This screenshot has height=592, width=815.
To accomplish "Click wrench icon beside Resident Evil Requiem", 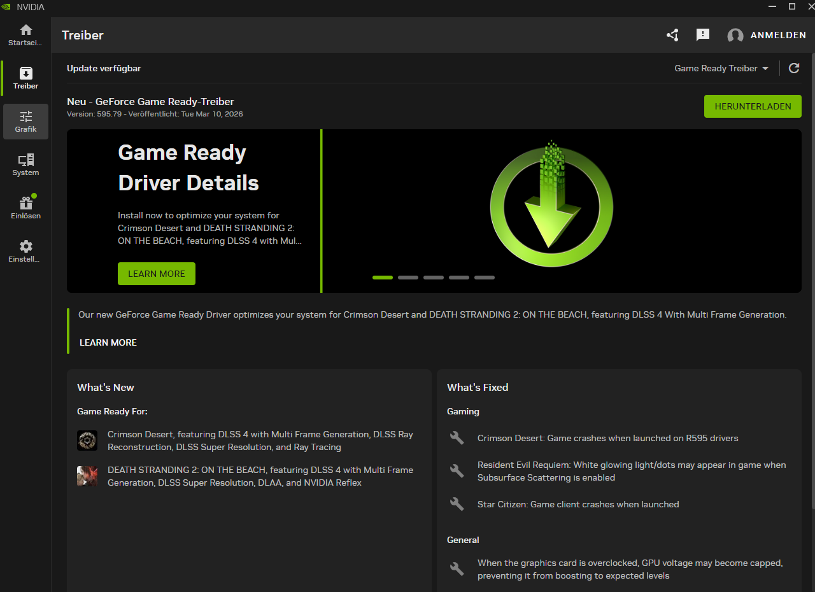I will [457, 471].
